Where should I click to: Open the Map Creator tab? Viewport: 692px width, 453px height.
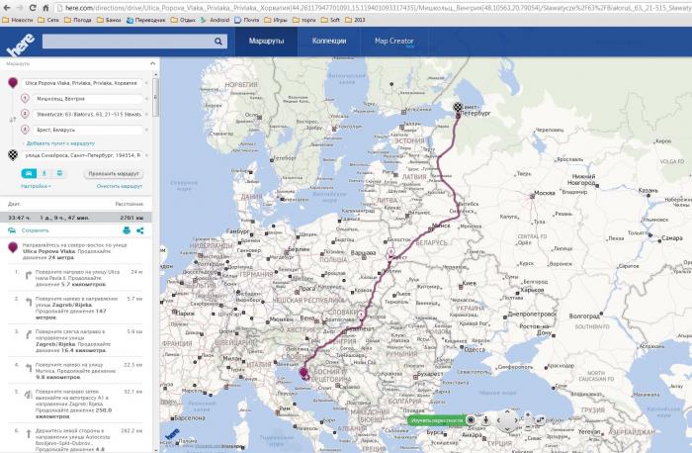392,42
